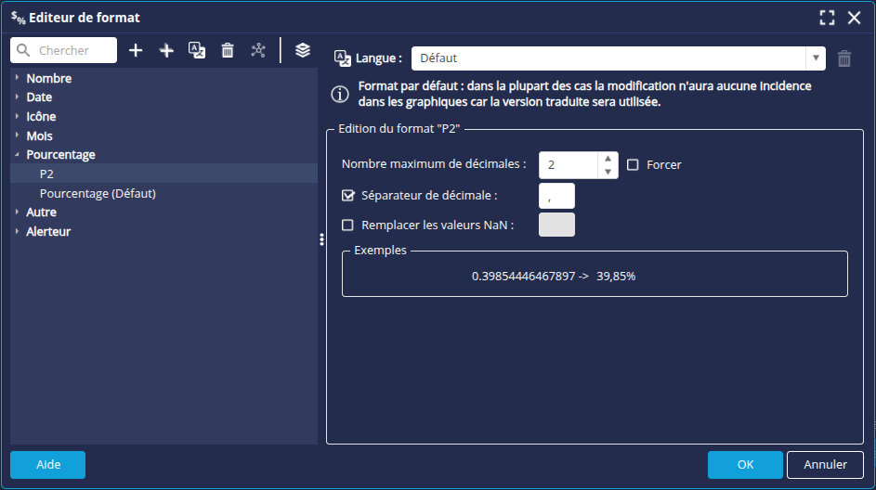Uncheck the Séparateur de décimale checkbox
The image size is (876, 490).
(348, 195)
